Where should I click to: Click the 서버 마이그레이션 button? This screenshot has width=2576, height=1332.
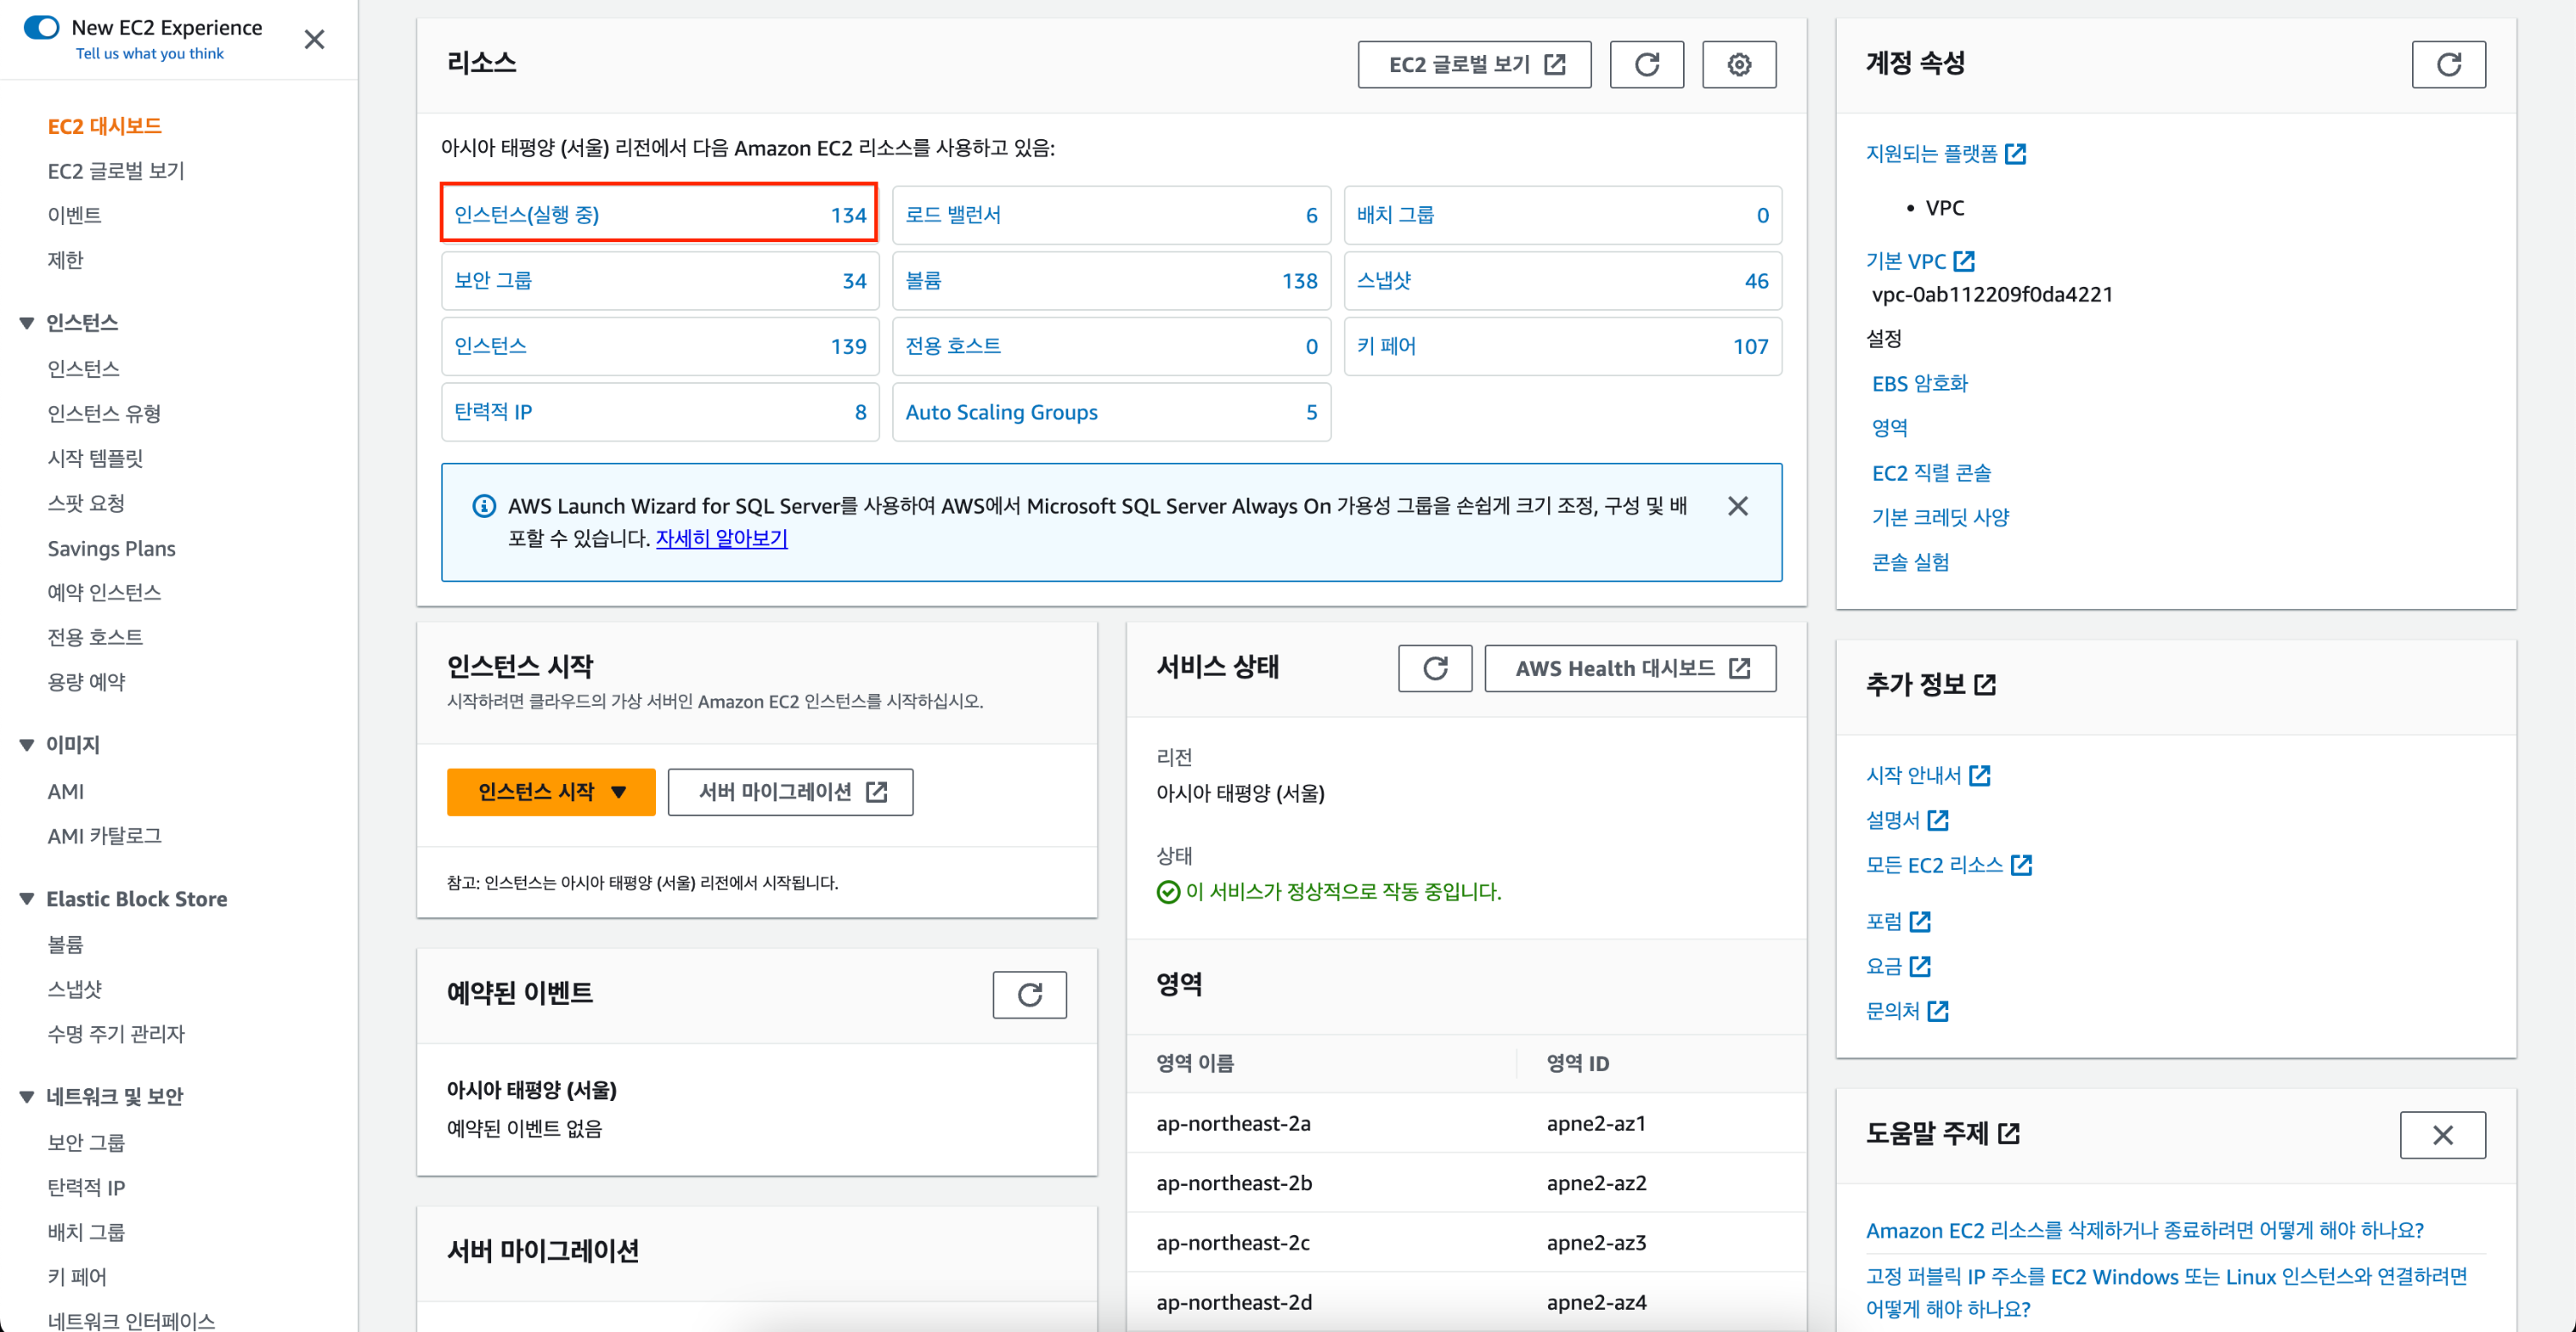coord(790,792)
